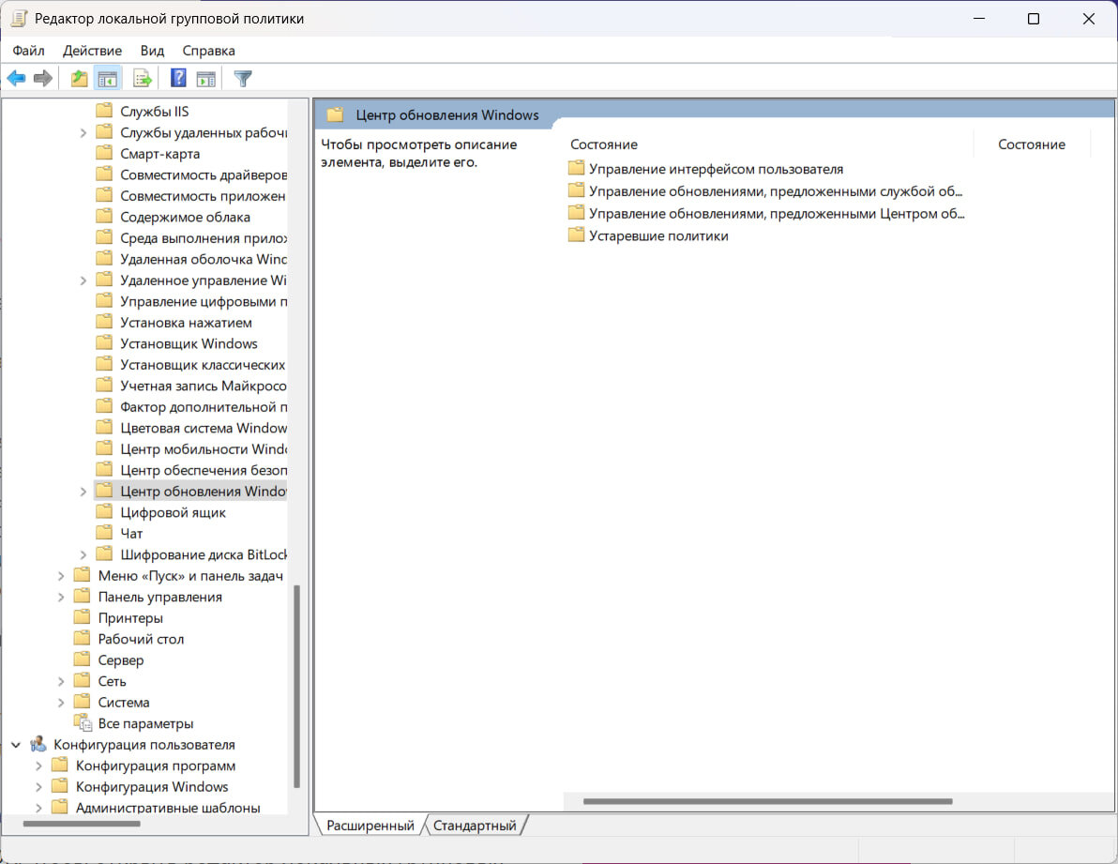
Task: Collapse the Конфигурация пользователя node
Action: [15, 745]
